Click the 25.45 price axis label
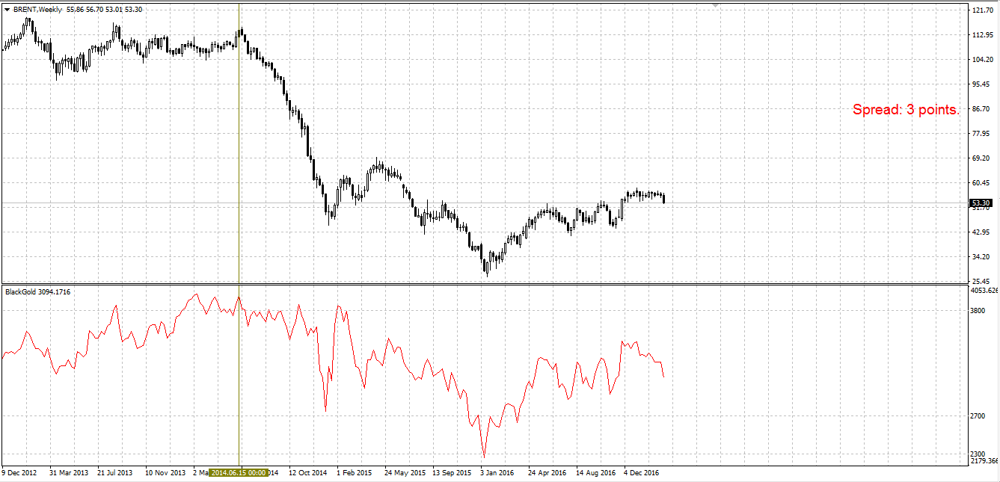The height and width of the screenshot is (482, 1000). pos(981,282)
